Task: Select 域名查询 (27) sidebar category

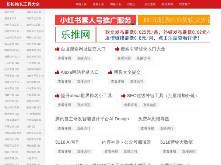Action: click(12, 88)
